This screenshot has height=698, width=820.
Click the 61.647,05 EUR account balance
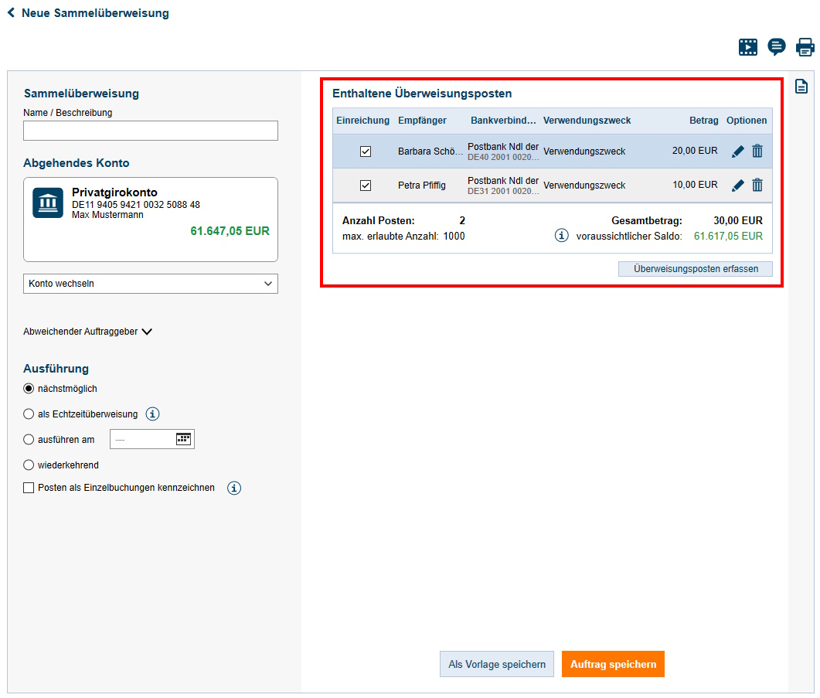[230, 231]
